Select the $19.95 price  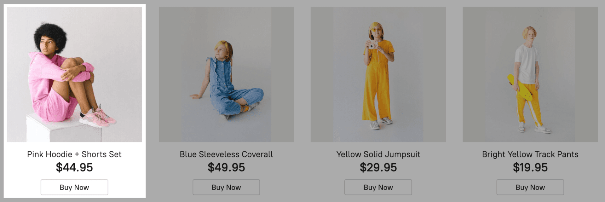[530, 167]
